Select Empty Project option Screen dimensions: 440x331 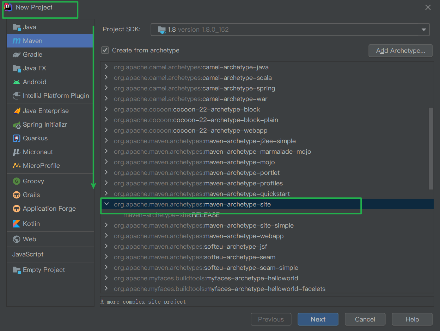[50, 270]
